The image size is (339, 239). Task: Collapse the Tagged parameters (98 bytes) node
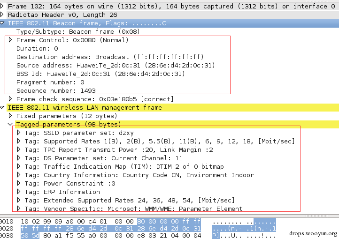click(10, 124)
